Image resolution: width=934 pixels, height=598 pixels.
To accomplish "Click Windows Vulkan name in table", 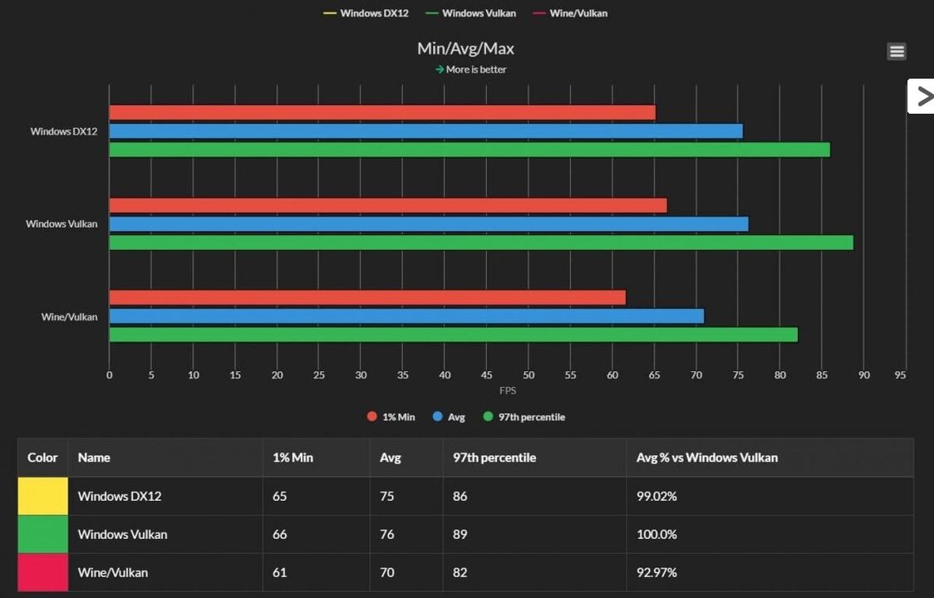I will pos(123,534).
